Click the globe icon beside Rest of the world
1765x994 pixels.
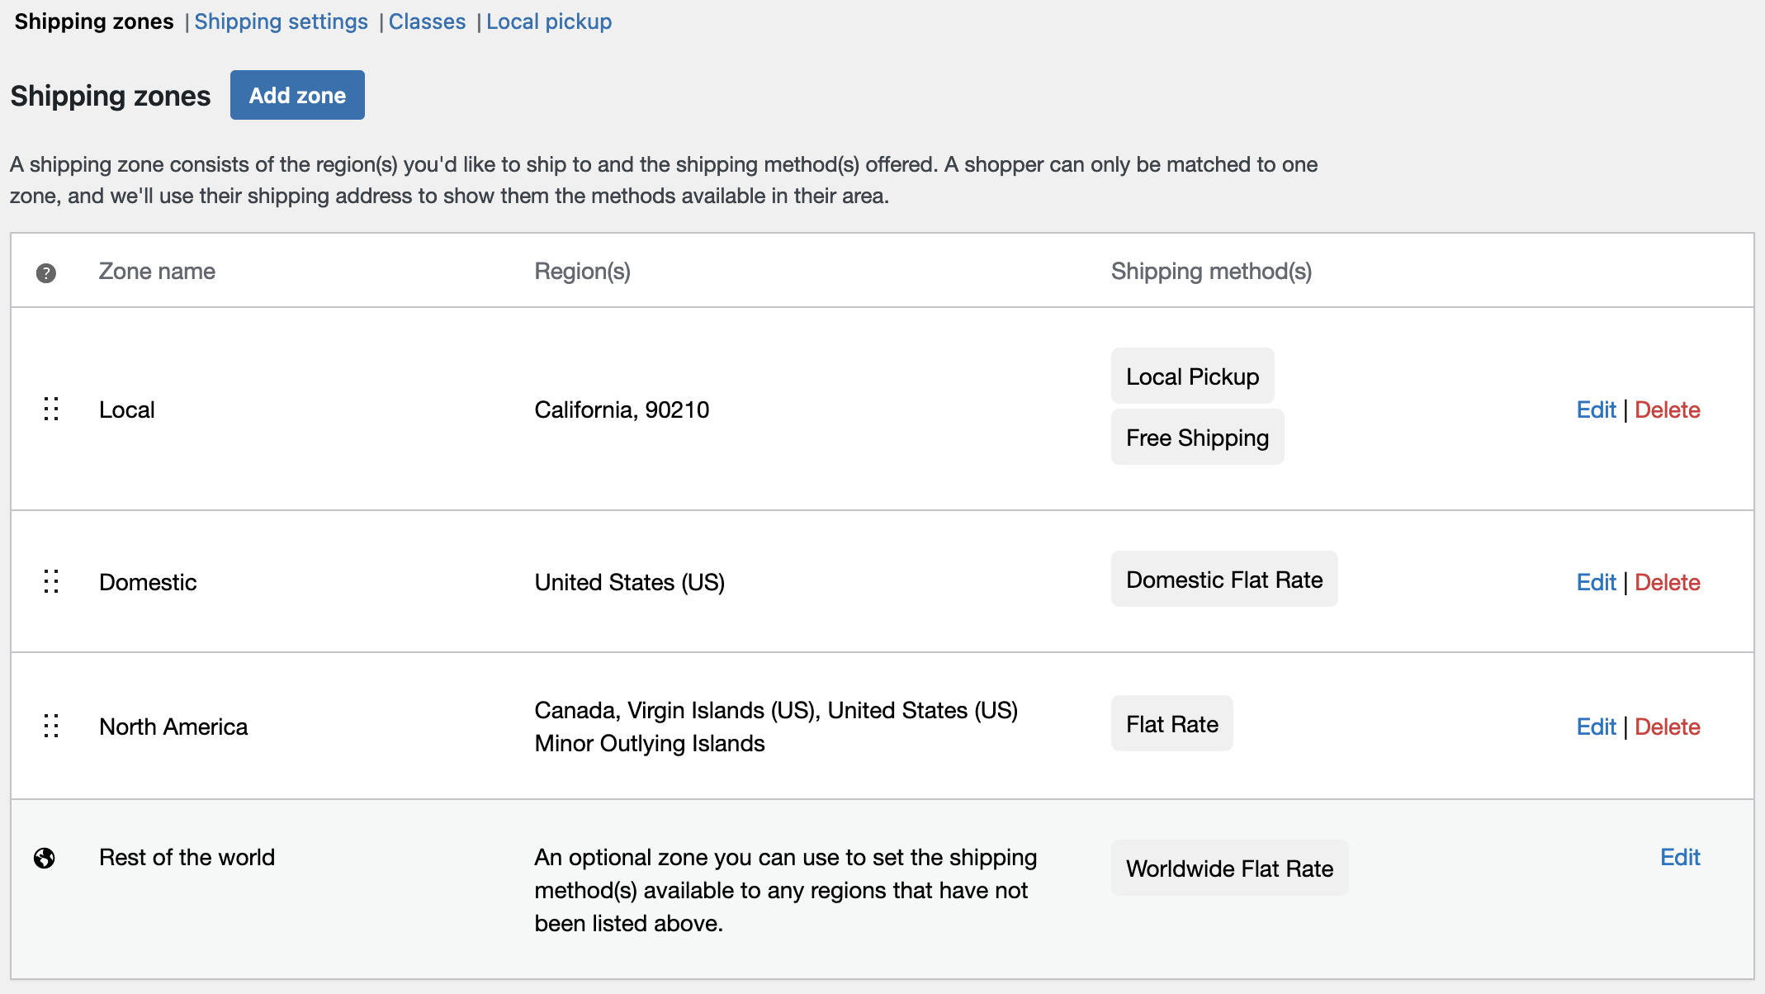(x=45, y=859)
